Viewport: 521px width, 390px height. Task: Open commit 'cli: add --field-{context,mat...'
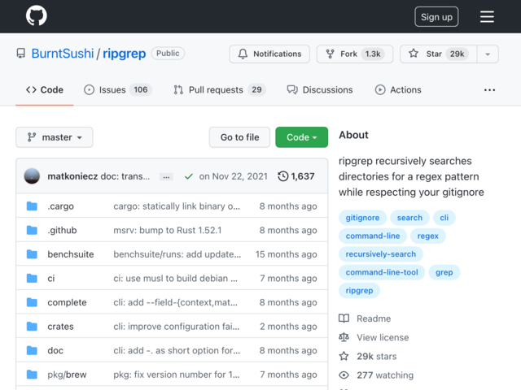[176, 302]
